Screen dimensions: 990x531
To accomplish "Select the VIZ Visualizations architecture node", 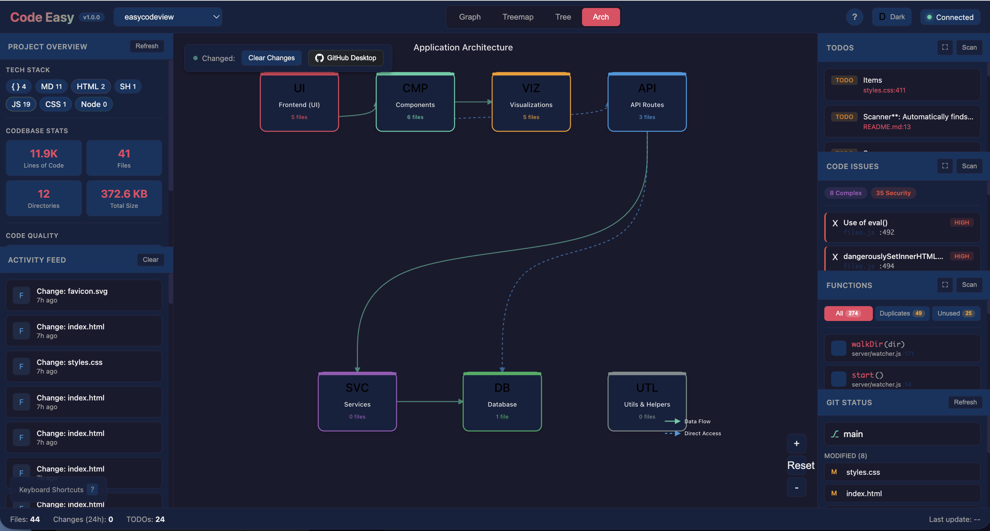I will pos(531,102).
